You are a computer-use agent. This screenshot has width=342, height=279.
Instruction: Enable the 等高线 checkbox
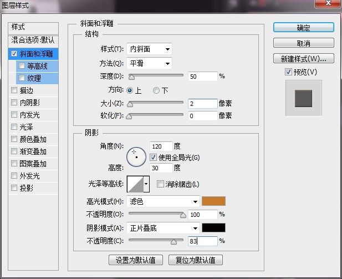click(x=22, y=65)
